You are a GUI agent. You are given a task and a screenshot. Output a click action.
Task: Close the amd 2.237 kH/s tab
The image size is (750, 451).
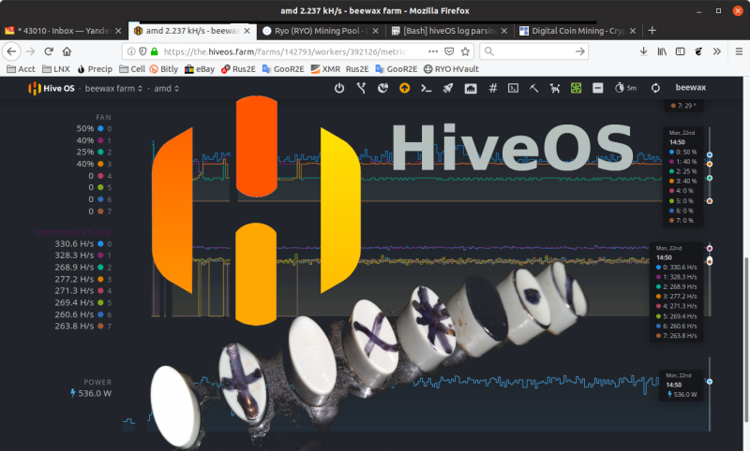pos(247,31)
